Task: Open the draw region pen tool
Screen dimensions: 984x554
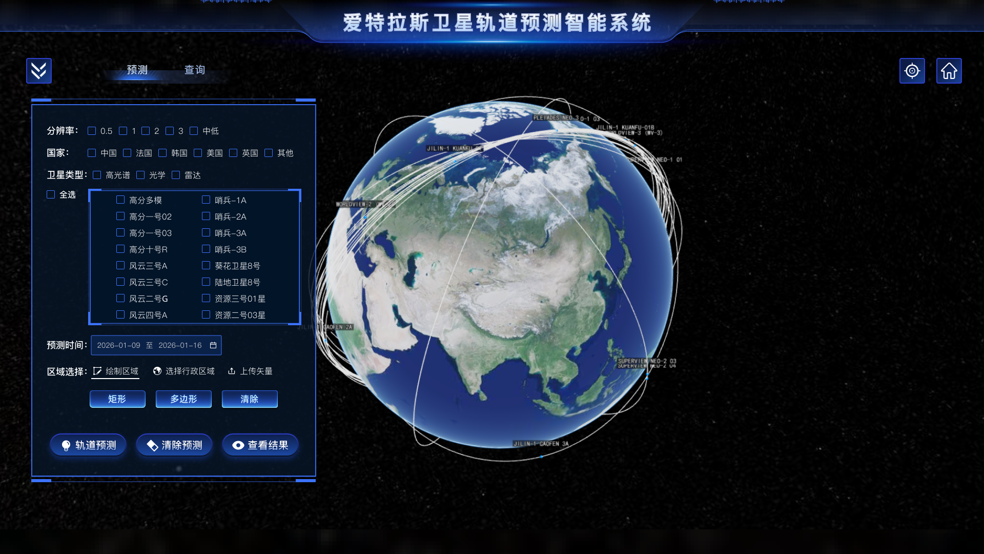Action: pyautogui.click(x=98, y=371)
